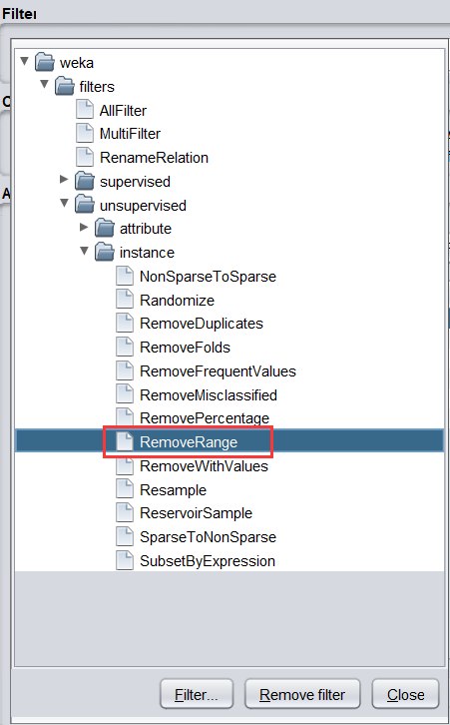Collapse the instance tree node
This screenshot has width=450, height=725.
84,251
